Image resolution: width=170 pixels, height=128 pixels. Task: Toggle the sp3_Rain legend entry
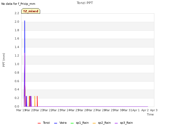(124, 123)
